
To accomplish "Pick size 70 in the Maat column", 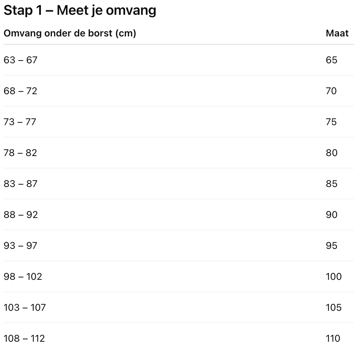I will [332, 91].
